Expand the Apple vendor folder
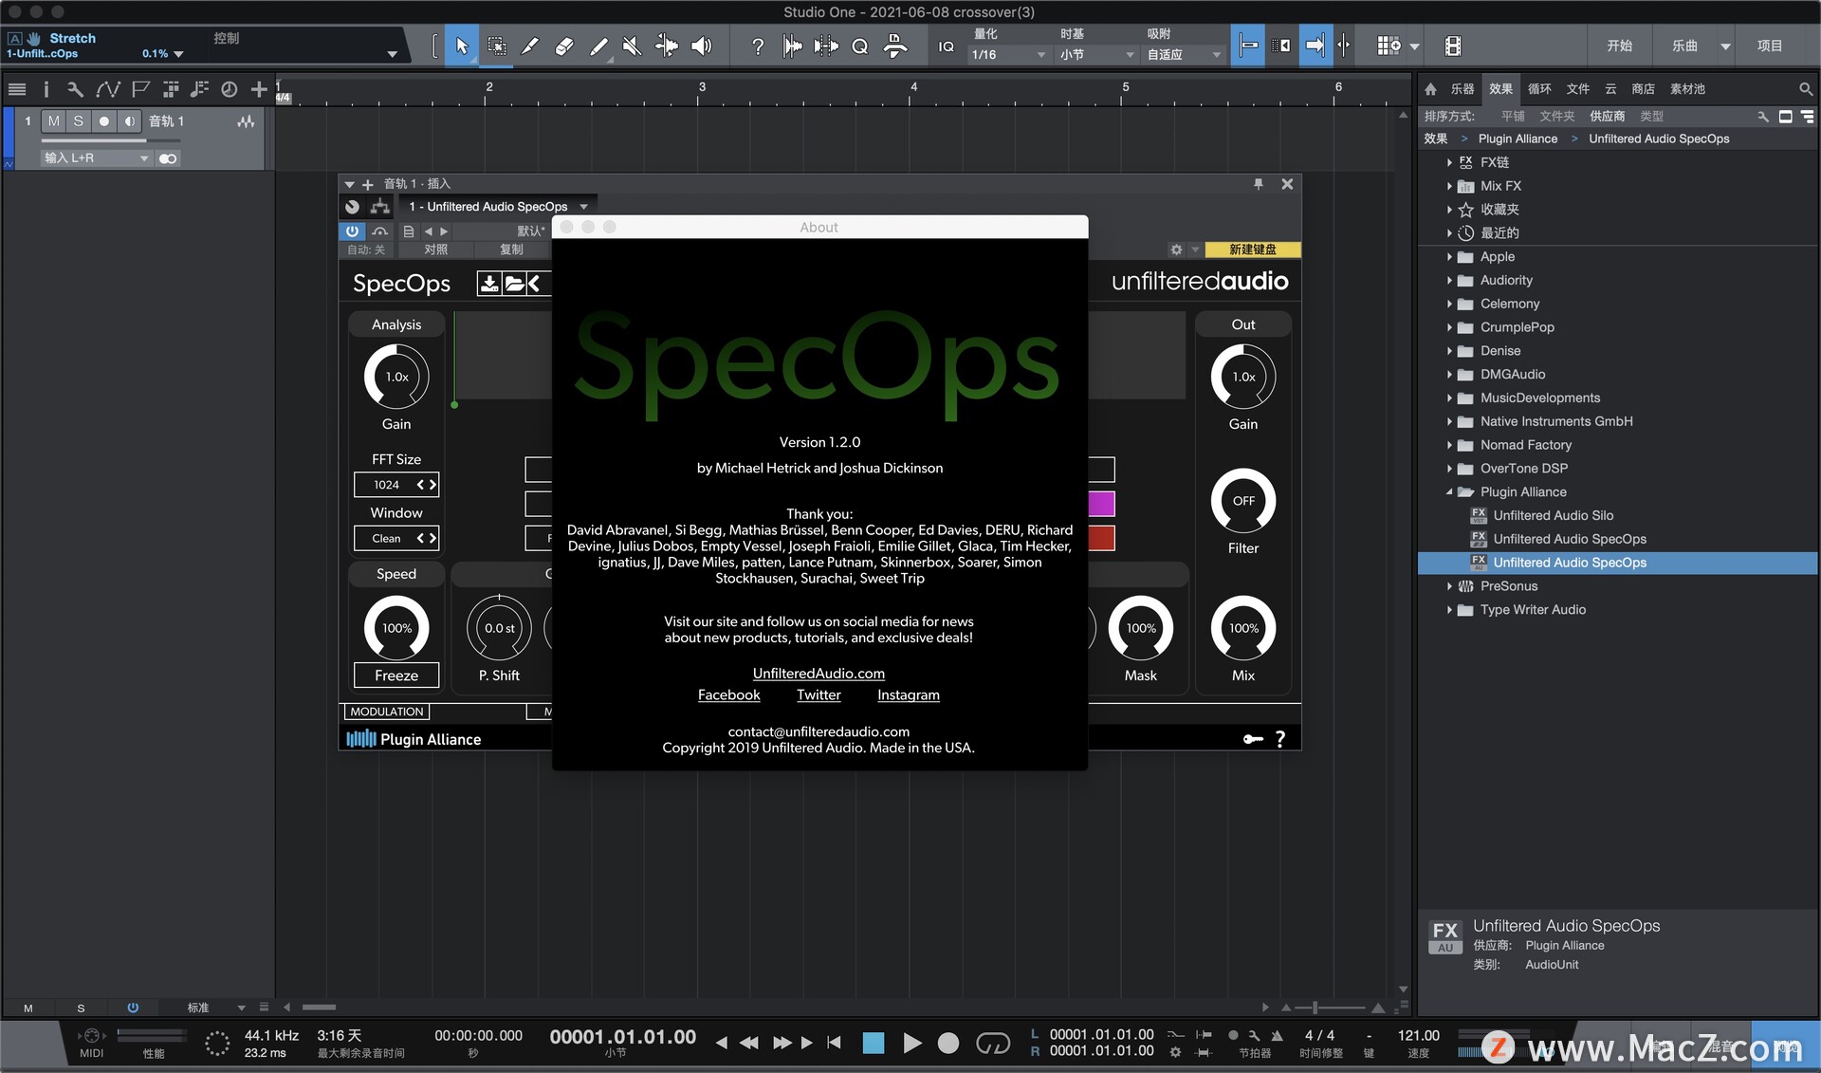This screenshot has height=1073, width=1821. coord(1449,257)
